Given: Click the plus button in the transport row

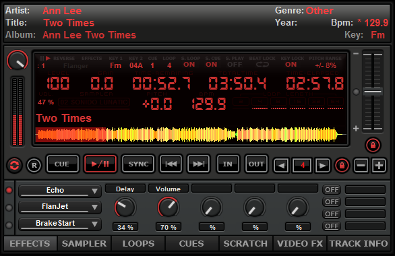Looking at the screenshot, I should click(x=379, y=165).
